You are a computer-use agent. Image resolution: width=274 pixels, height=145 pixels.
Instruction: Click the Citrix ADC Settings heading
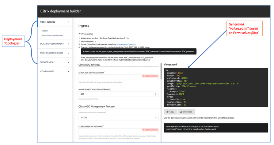(x=89, y=64)
